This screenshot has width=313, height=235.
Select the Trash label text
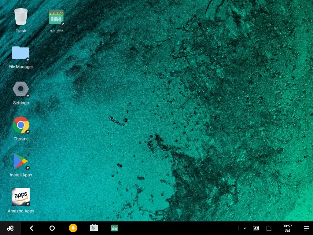coord(21,31)
